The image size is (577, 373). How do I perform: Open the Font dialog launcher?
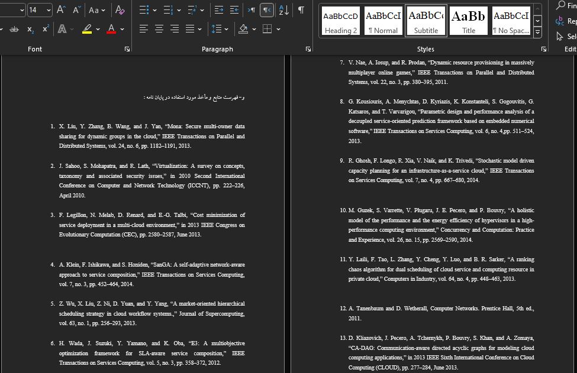click(x=127, y=49)
